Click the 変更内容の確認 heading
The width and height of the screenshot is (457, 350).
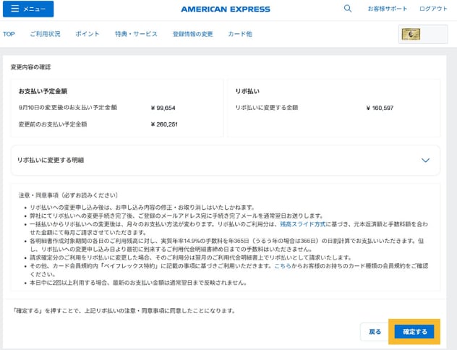coord(30,67)
